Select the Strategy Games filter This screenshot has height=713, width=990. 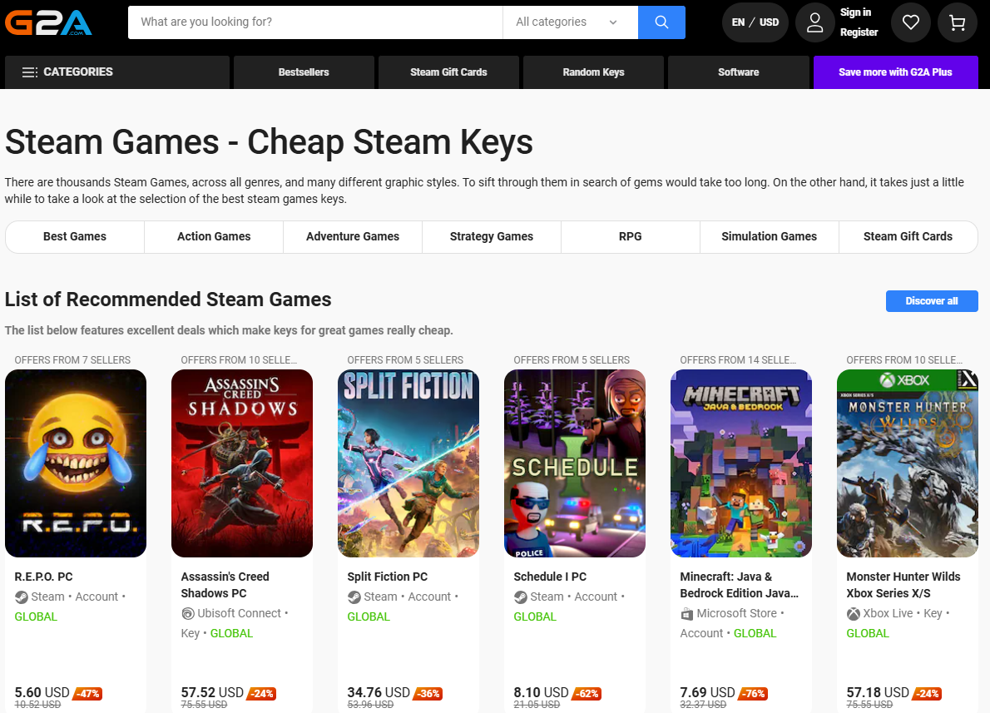(x=492, y=236)
